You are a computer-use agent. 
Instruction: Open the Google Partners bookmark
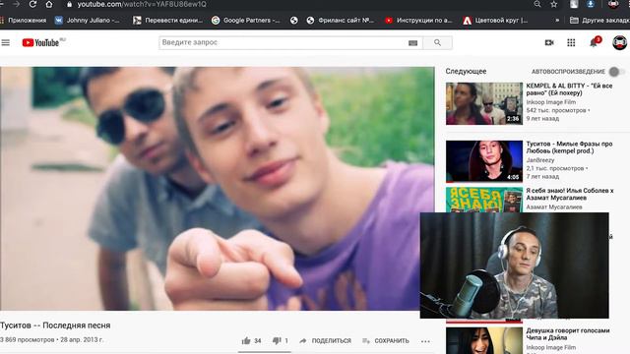(246, 20)
